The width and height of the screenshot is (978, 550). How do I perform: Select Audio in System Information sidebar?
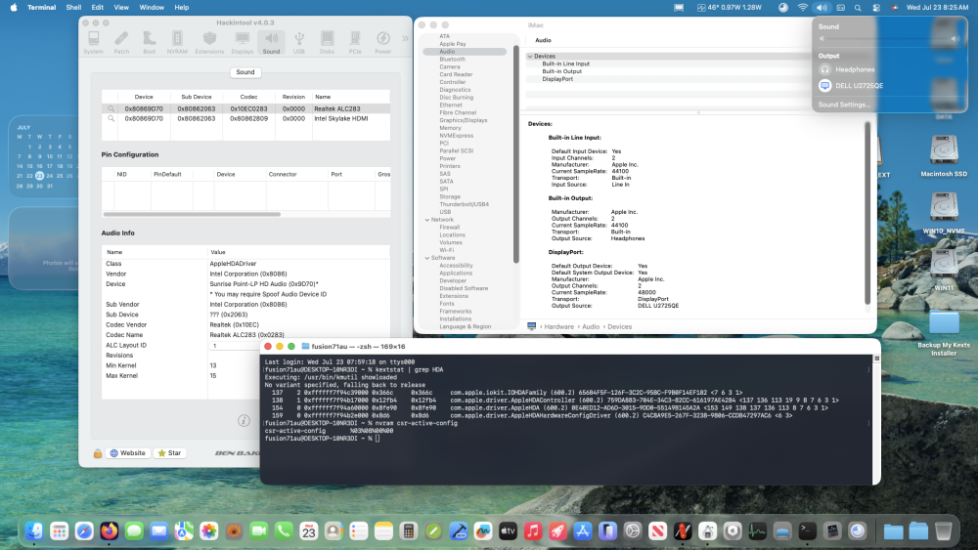(x=465, y=52)
